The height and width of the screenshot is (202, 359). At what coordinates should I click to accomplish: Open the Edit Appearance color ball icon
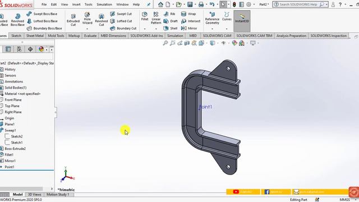(234, 43)
